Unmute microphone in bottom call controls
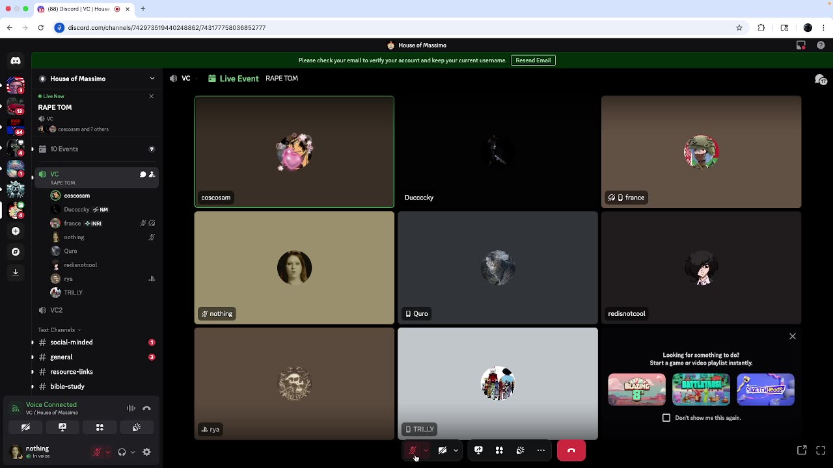The height and width of the screenshot is (468, 833). [412, 450]
